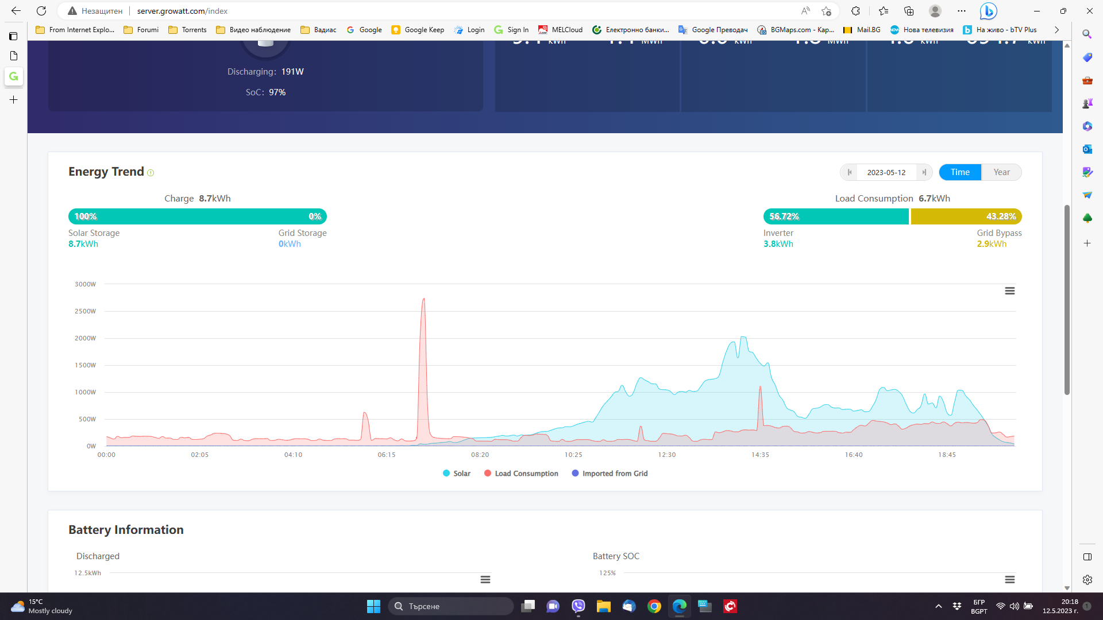Open Viber from the Windows taskbar

coord(578,606)
